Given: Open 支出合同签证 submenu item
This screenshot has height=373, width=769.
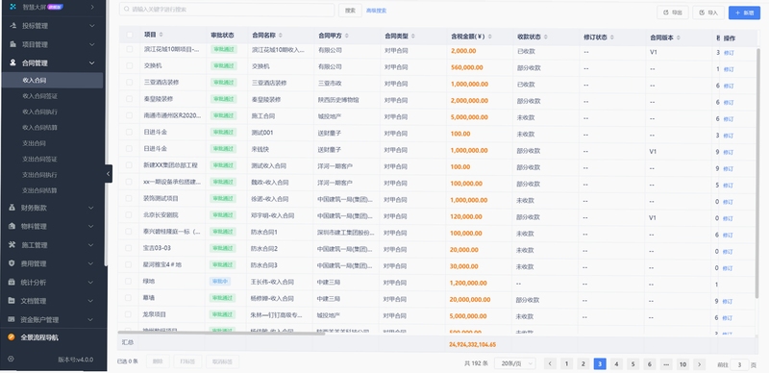Looking at the screenshot, I should [40, 159].
